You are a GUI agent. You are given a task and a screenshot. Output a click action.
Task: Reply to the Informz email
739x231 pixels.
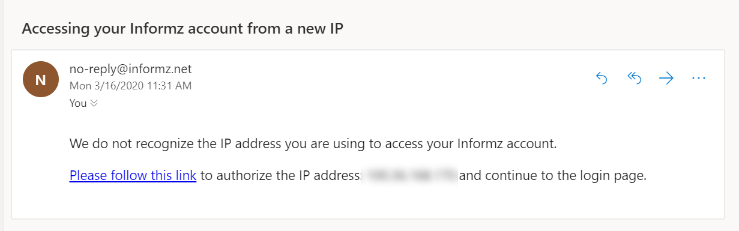click(602, 78)
